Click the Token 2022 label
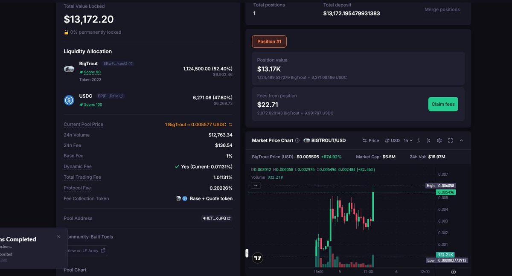Screen dimensions: 512x276 coord(90,80)
